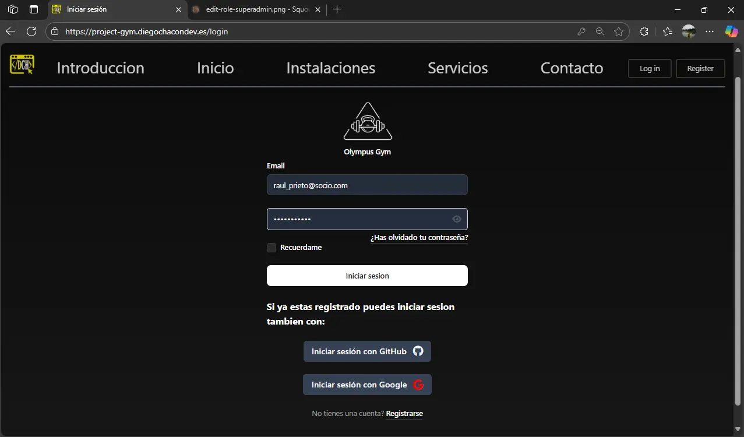Toggle password visibility with the eye icon
Image resolution: width=744 pixels, height=437 pixels.
click(x=457, y=218)
